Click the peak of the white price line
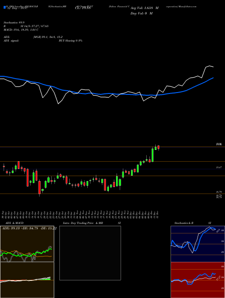Screen dimensions: 225x298 point(209,66)
